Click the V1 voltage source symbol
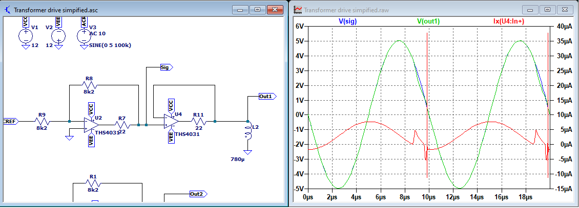Image resolution: width=579 pixels, height=208 pixels. 26,36
